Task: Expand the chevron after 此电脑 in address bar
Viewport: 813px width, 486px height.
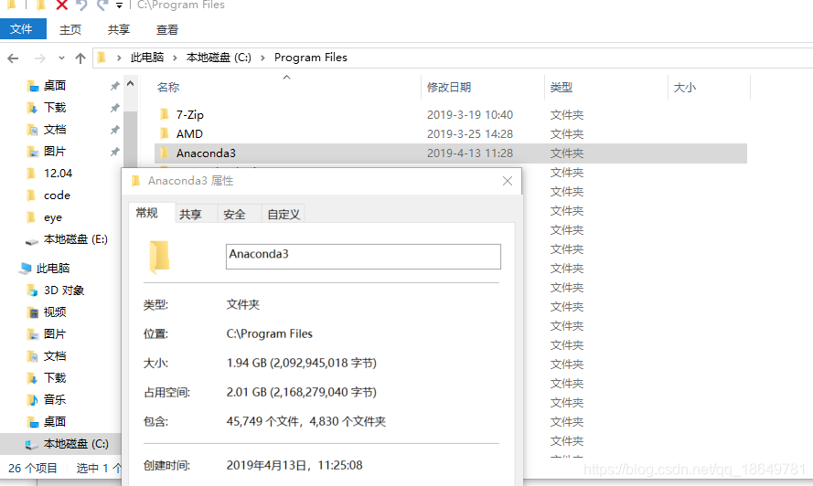Action: pyautogui.click(x=175, y=58)
